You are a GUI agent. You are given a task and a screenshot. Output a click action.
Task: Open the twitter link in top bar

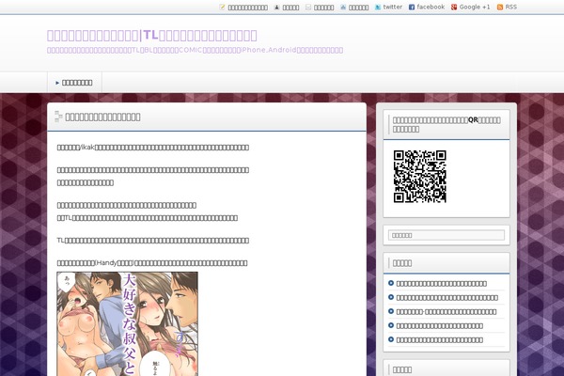coord(392,7)
